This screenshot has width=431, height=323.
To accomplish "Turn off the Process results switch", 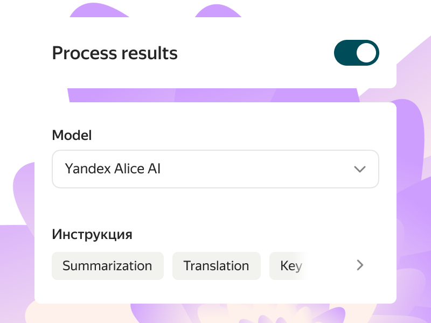I will click(356, 53).
